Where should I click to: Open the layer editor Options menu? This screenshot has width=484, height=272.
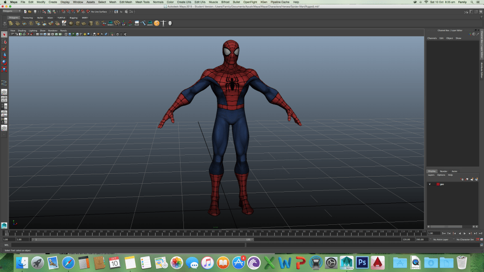click(441, 175)
